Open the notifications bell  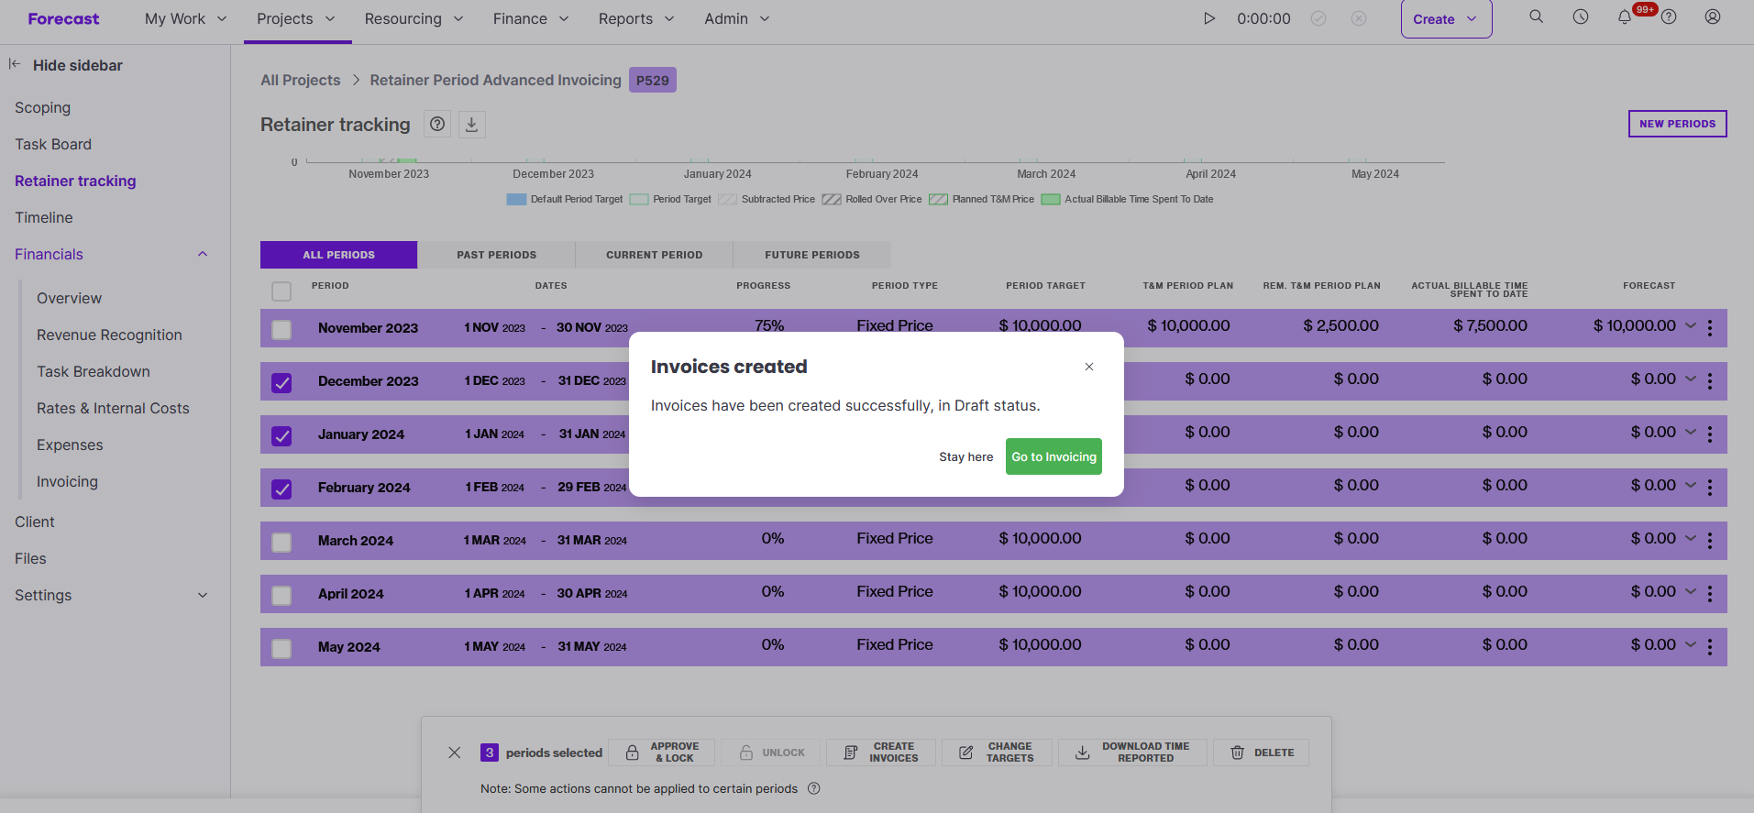pos(1625,16)
